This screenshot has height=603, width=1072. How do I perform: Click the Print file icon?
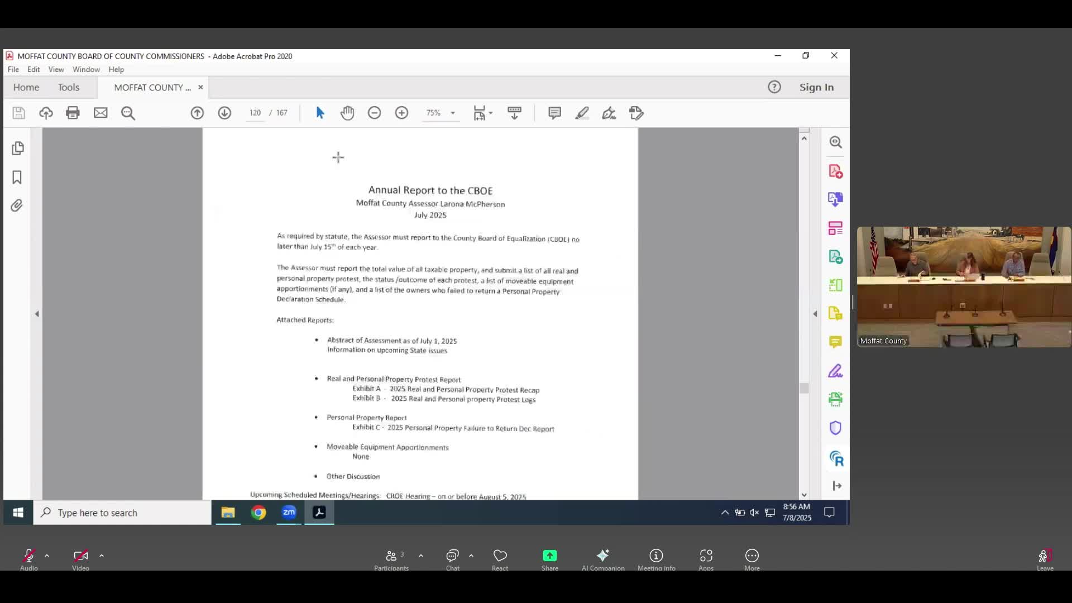click(73, 113)
